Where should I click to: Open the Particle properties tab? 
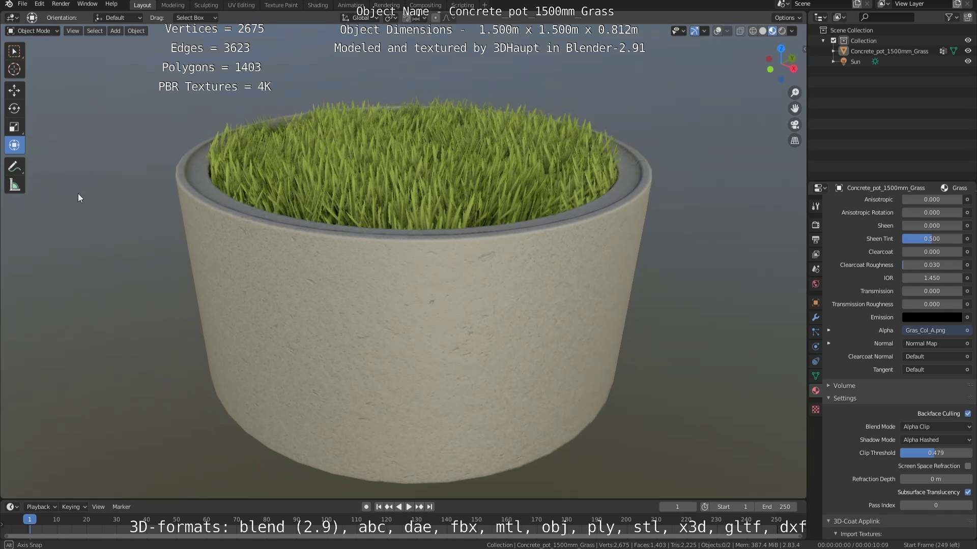coord(816,332)
